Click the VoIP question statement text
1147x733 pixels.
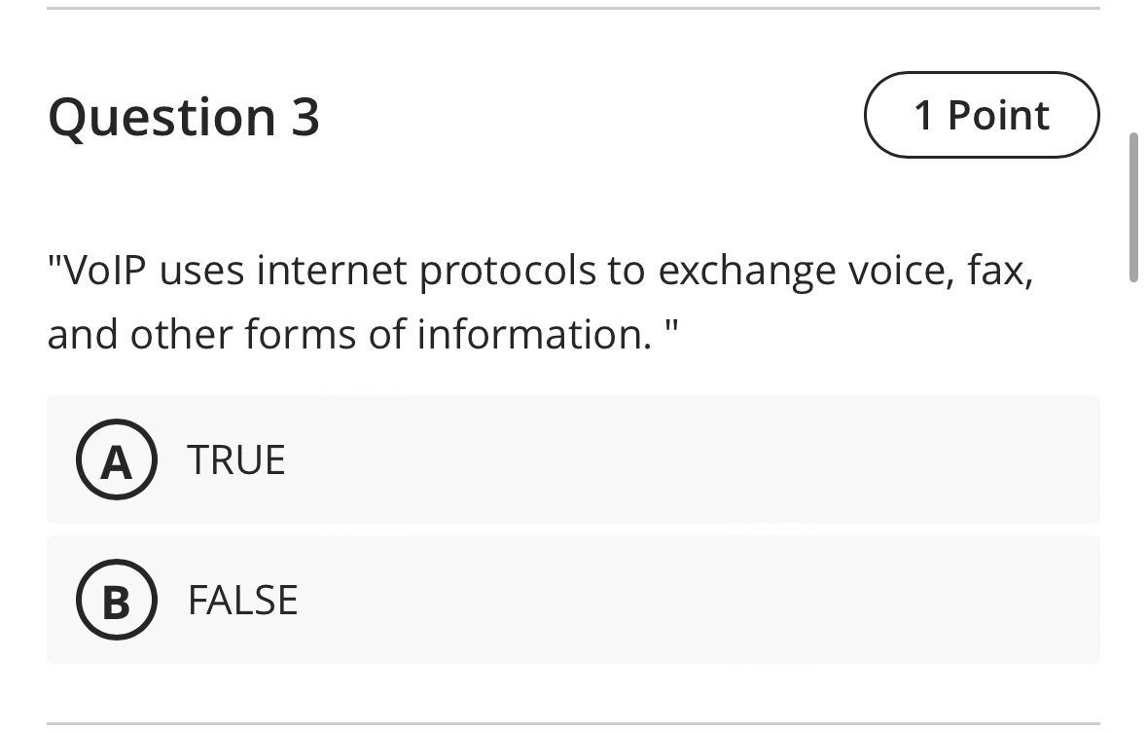(540, 302)
